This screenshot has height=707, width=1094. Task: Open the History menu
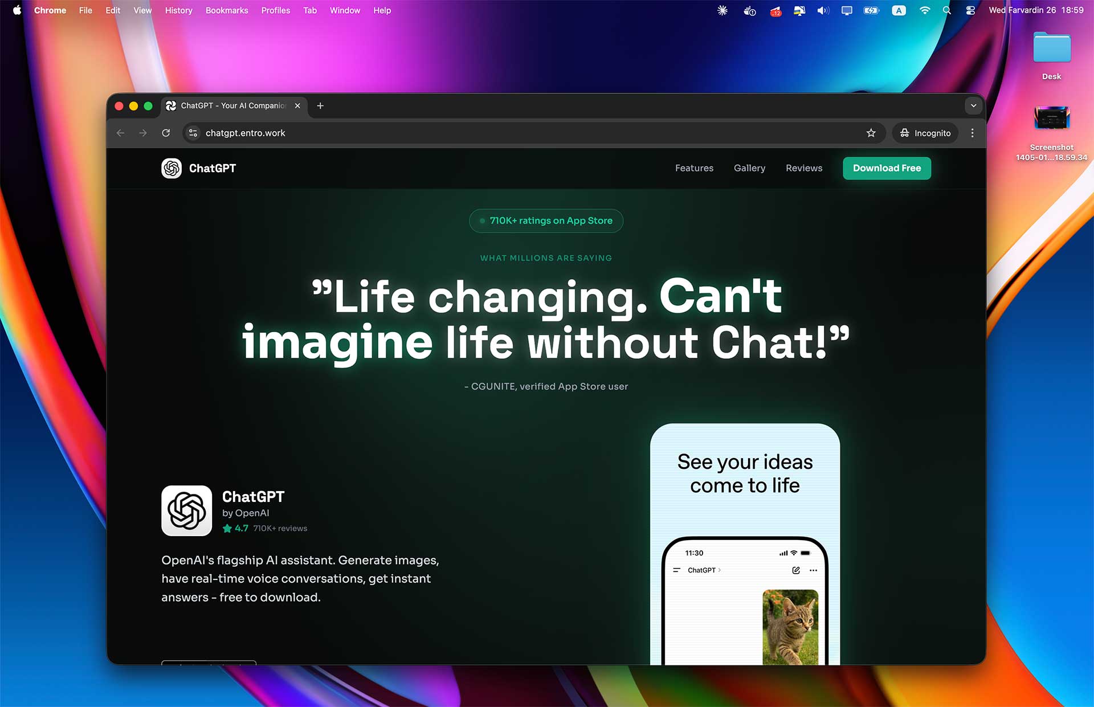coord(178,10)
